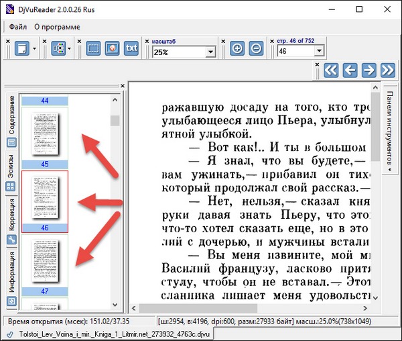Click the Время открытия status bar text
Viewport: 402px width, 341px height.
pos(69,322)
